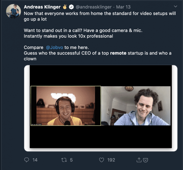The image size is (183, 170).
Task: Click the reply count 14
Action: point(35,160)
